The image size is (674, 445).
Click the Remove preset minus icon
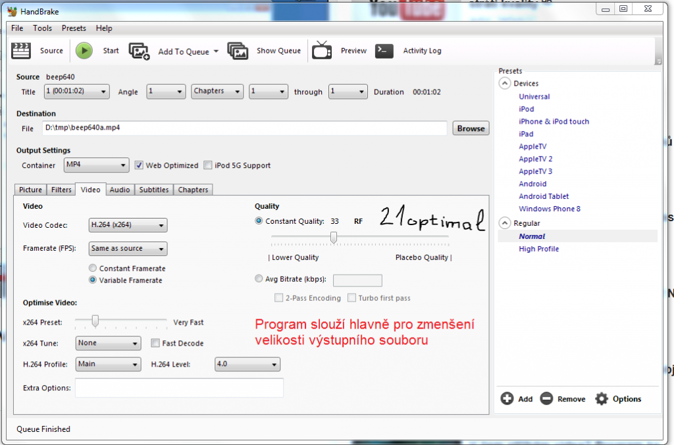click(x=546, y=398)
